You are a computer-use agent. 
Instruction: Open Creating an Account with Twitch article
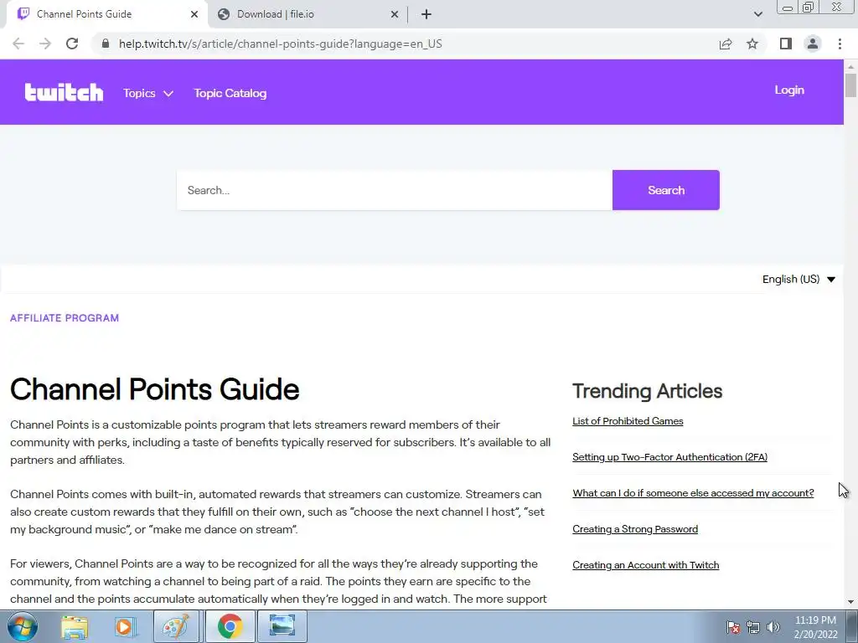646,565
